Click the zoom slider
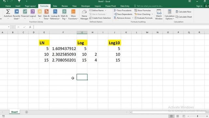 pyautogui.click(x=198, y=116)
